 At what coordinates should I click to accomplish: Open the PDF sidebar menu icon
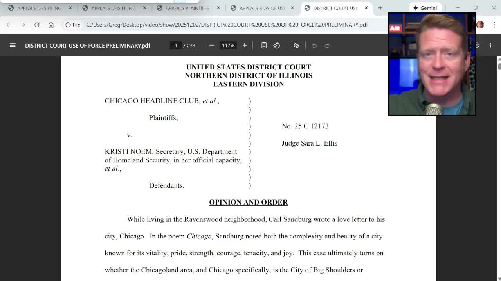tap(13, 45)
